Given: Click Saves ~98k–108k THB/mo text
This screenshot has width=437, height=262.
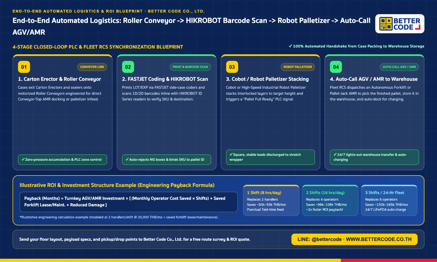Looking at the screenshot, I should 326,205.
